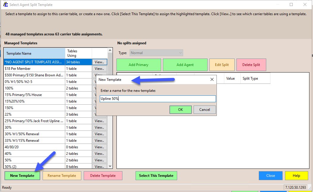Click View.. for the 50% template
313x192 pixels.
point(99,160)
